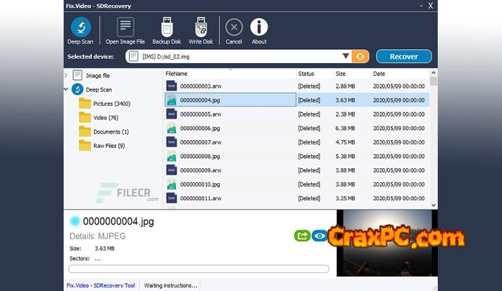Select the file 0000000006.jpg
The width and height of the screenshot is (502, 291).
coord(200,129)
